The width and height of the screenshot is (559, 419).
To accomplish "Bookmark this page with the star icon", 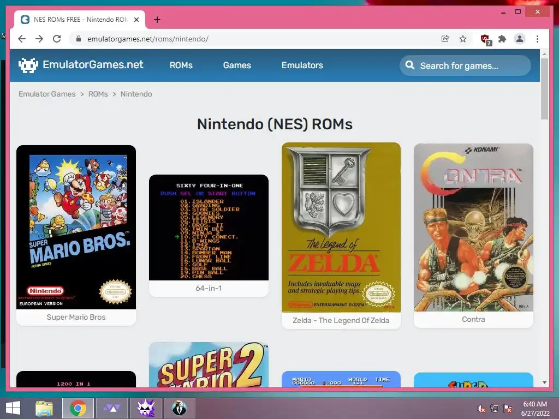I will 463,39.
